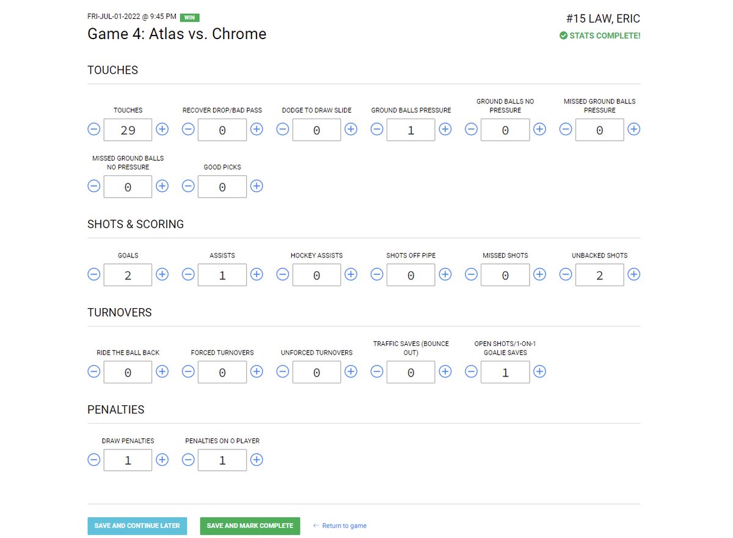Screen dimensions: 733x538
Task: Increment Unbacked Shots
Action: click(x=634, y=275)
